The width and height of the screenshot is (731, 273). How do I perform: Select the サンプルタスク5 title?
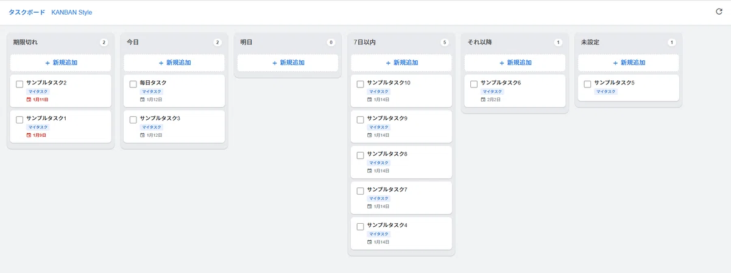[x=614, y=83]
